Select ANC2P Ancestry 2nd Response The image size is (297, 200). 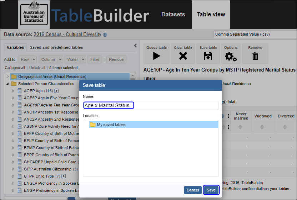click(51, 119)
